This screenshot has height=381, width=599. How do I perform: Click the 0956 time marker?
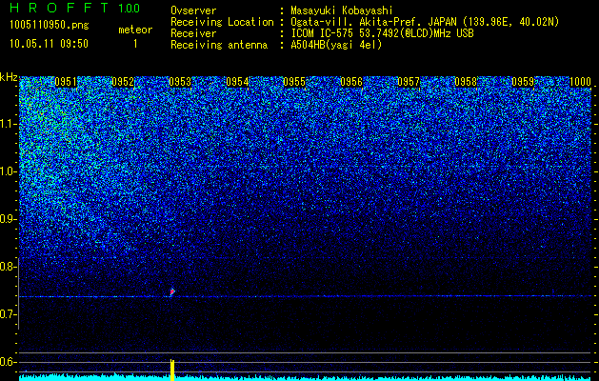[x=351, y=82]
